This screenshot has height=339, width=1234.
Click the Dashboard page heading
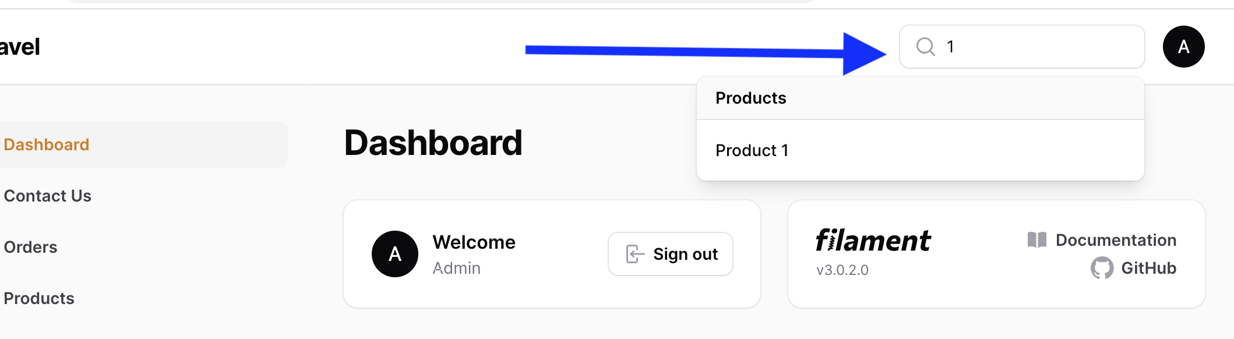433,143
